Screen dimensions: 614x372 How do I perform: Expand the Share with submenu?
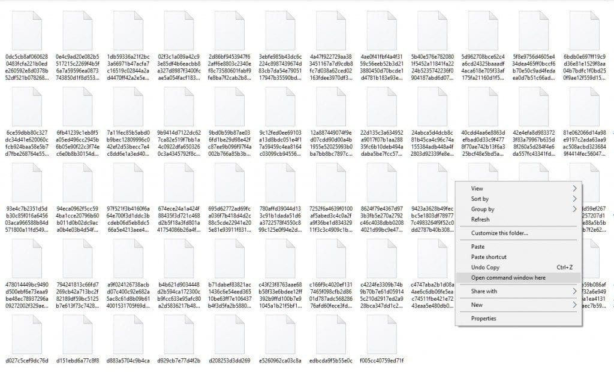(574, 291)
